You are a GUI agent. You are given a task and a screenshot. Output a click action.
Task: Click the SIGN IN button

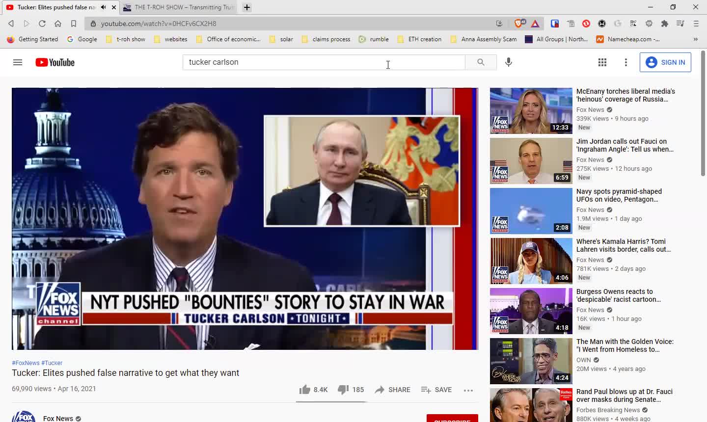point(665,62)
